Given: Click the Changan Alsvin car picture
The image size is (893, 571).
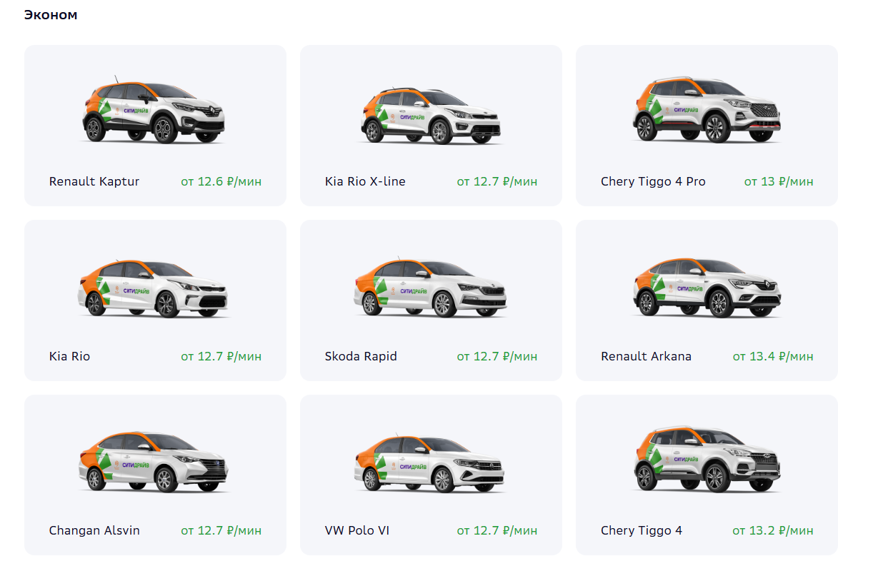Looking at the screenshot, I should click(154, 462).
